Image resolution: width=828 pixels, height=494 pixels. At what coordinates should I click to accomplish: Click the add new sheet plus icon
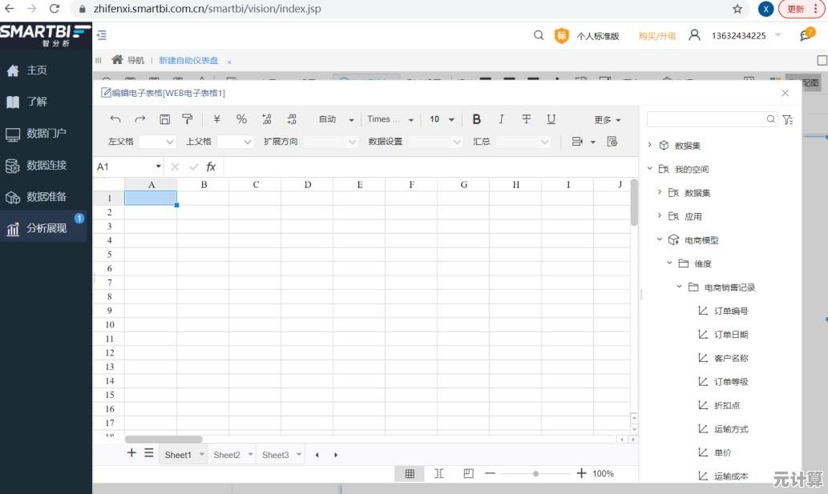pyautogui.click(x=131, y=453)
